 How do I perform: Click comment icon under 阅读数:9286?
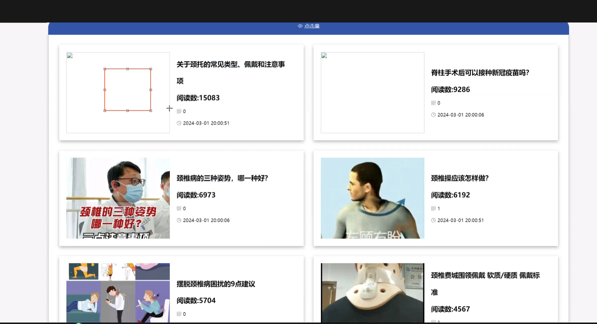click(x=433, y=103)
